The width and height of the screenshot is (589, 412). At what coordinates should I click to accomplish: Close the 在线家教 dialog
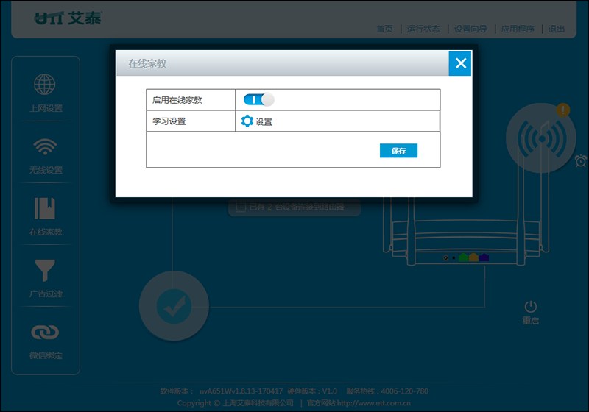point(461,63)
